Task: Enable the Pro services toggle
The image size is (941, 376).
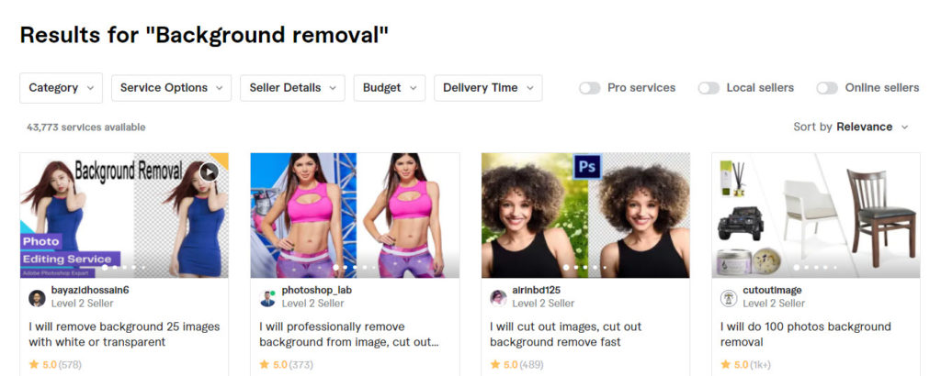Action: pyautogui.click(x=589, y=88)
